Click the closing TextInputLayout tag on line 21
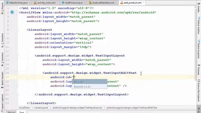This screenshot has width=201, height=113. coord(82,94)
